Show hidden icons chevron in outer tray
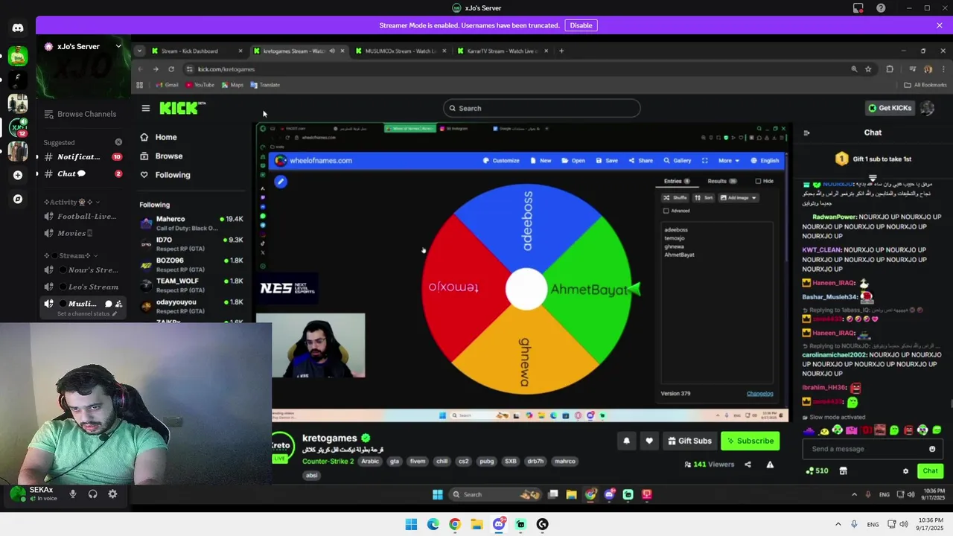This screenshot has width=953, height=536. click(838, 524)
